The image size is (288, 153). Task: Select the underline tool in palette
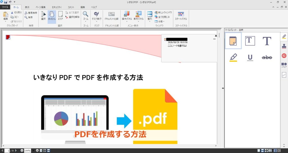tap(250, 57)
